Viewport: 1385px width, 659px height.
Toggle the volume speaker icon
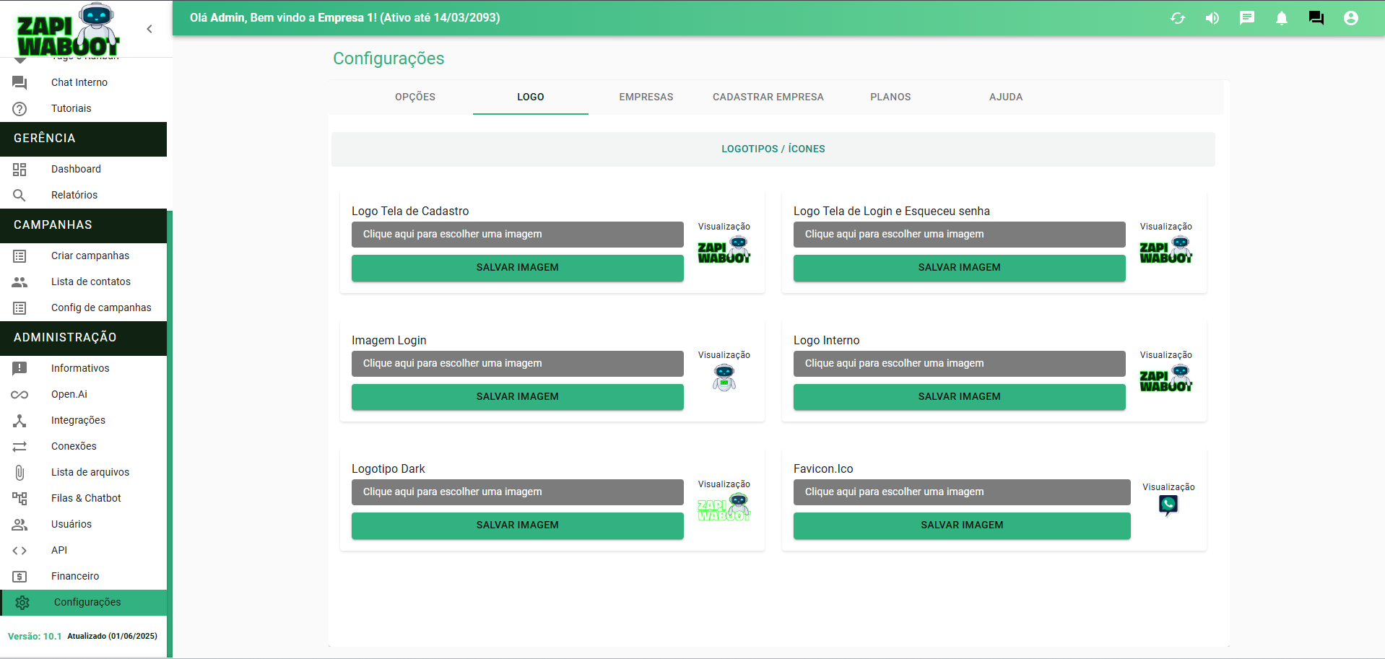click(1212, 18)
